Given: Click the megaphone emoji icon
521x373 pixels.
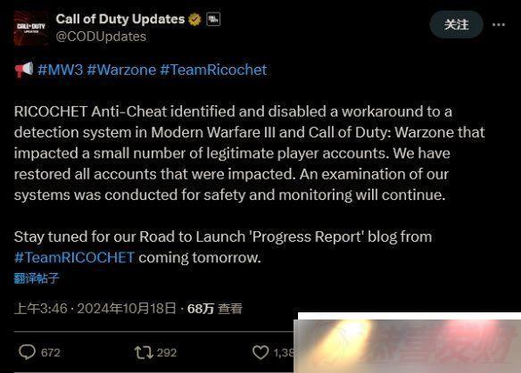Looking at the screenshot, I should tap(24, 70).
